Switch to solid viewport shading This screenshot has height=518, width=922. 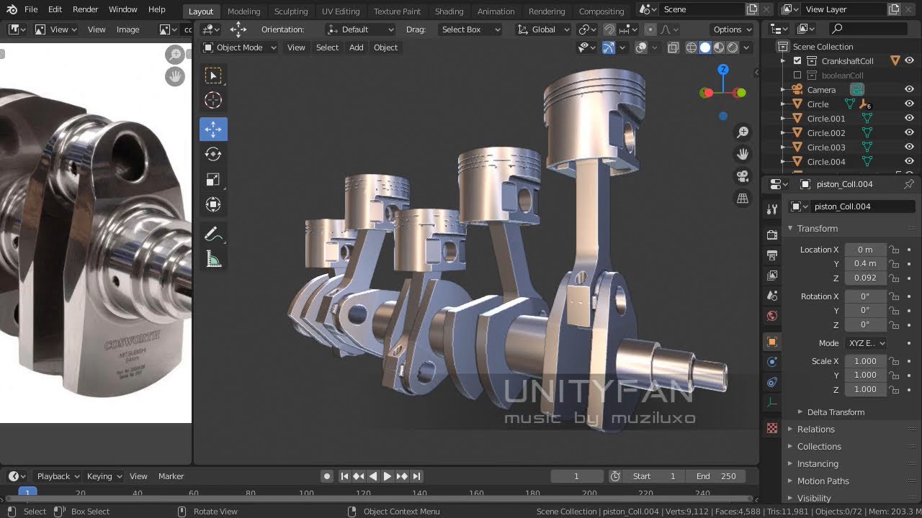(705, 47)
